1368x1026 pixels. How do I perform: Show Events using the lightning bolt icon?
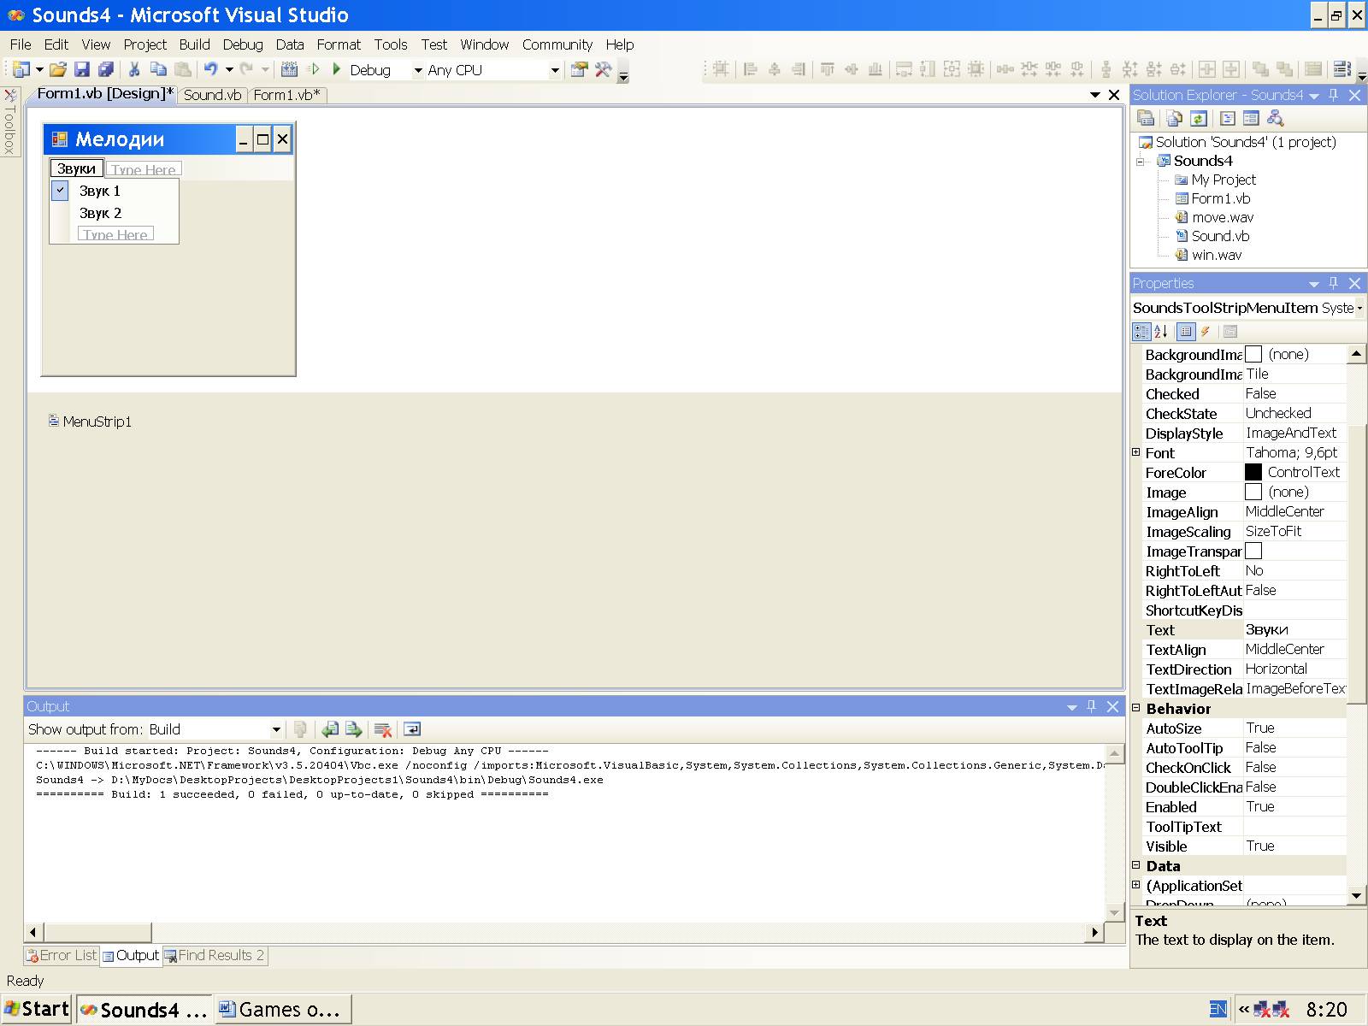[1206, 332]
